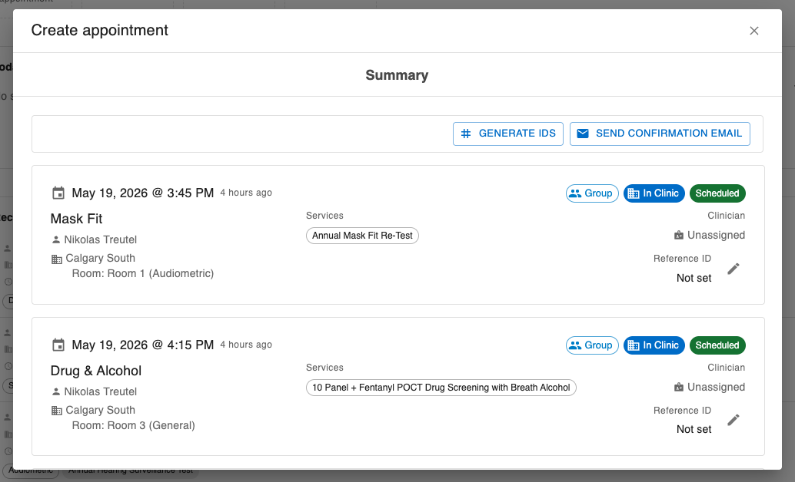The width and height of the screenshot is (795, 482).
Task: Click the envelope icon in Send Confirmation Email
Action: [x=583, y=134]
